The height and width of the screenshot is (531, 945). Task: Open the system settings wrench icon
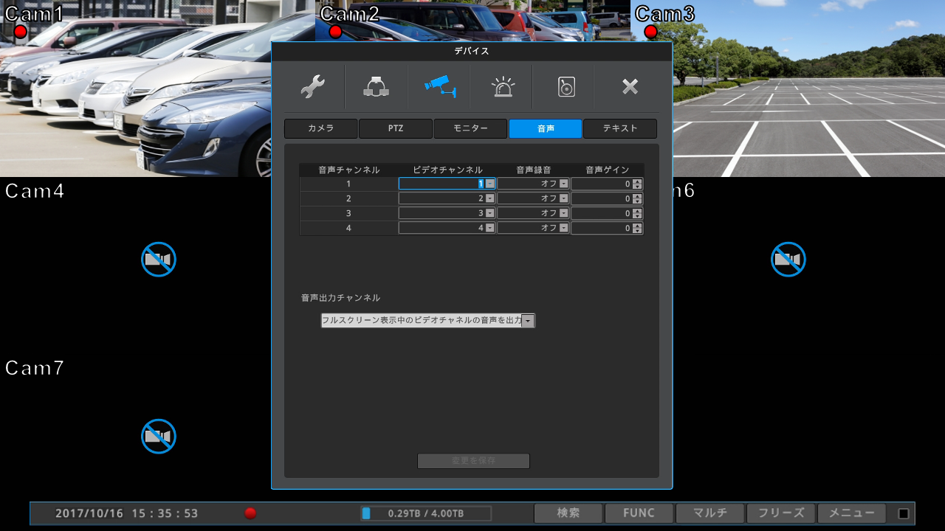313,87
